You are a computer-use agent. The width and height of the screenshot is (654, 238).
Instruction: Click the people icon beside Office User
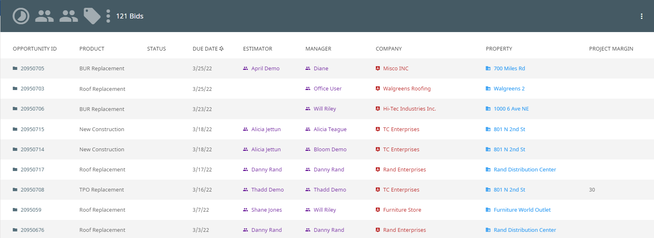tap(308, 88)
